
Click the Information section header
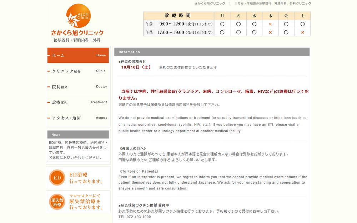point(212,52)
